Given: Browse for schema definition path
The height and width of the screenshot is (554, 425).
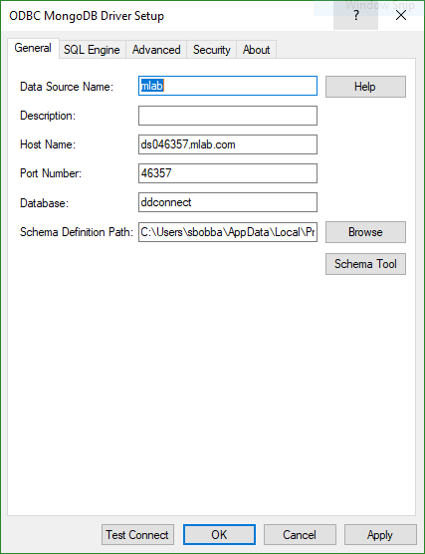Looking at the screenshot, I should click(365, 232).
